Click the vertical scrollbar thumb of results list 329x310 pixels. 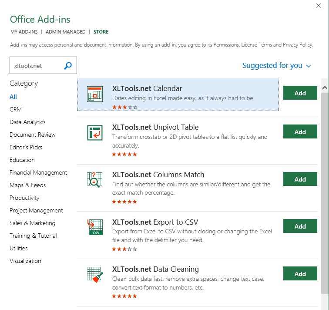(325, 193)
